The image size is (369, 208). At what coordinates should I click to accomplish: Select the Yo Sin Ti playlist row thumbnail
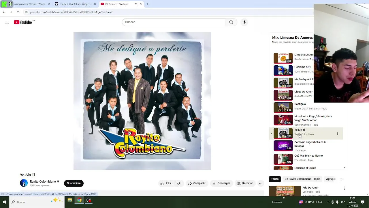(x=283, y=133)
